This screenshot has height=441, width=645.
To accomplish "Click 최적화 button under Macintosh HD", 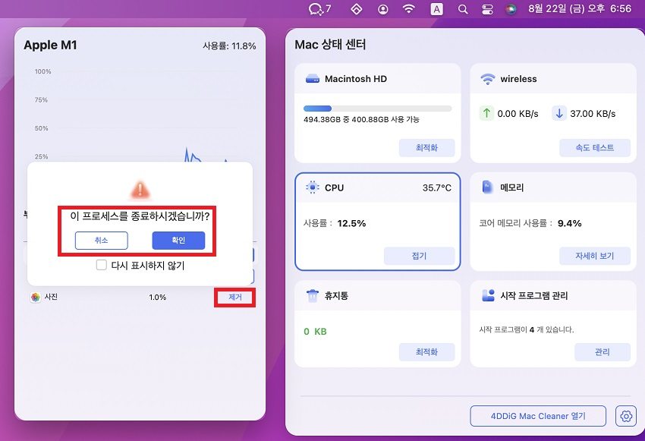I will (426, 148).
